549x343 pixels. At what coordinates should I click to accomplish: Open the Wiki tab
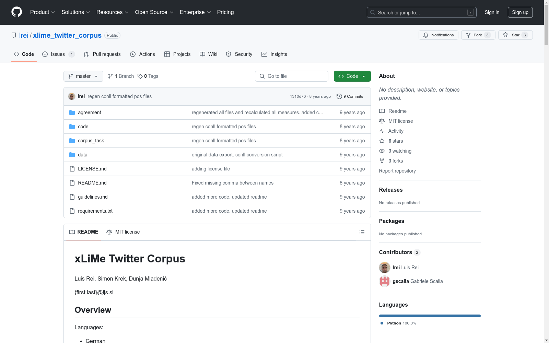(209, 54)
